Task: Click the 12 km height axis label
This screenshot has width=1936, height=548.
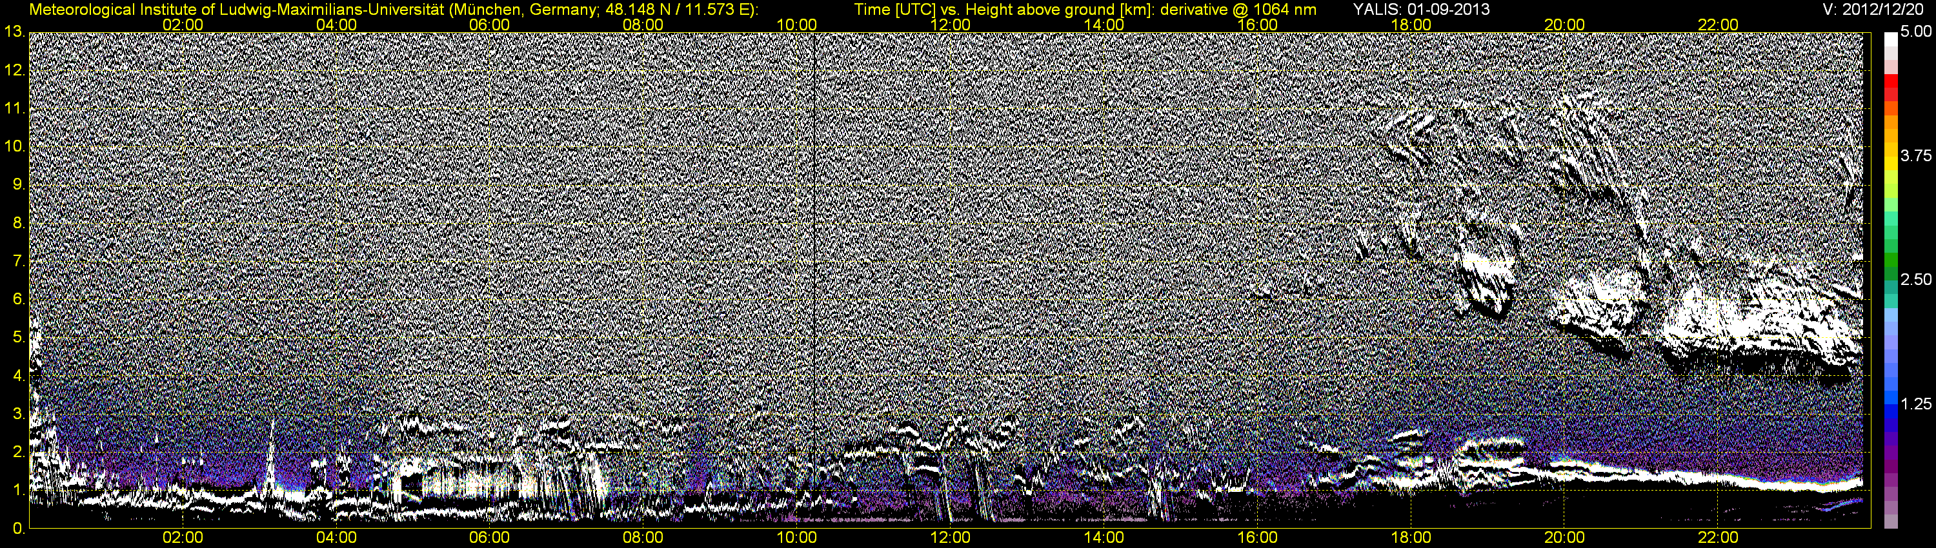Action: click(14, 70)
